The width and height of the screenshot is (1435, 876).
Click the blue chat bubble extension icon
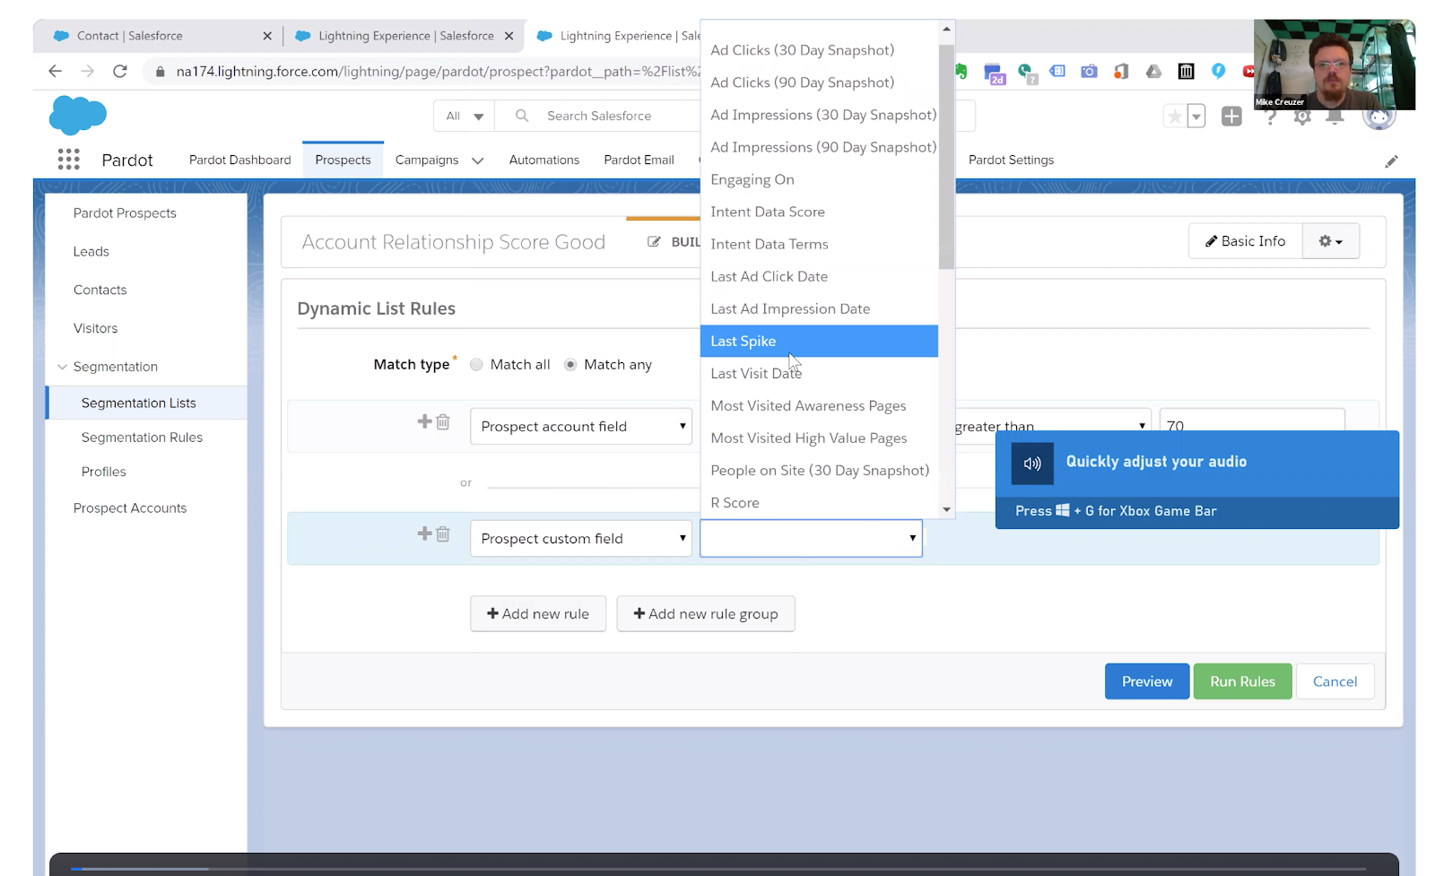(1218, 71)
